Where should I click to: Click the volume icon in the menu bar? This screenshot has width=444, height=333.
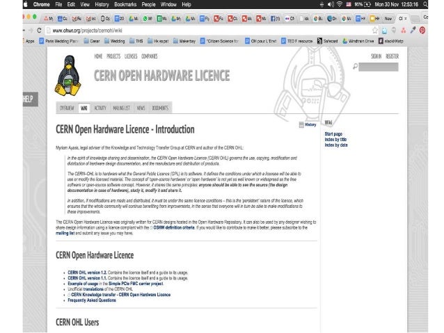pyautogui.click(x=331, y=4)
